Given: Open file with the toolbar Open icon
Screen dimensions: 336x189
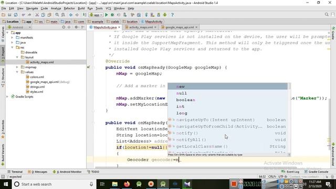Looking at the screenshot, I should click(3, 15).
